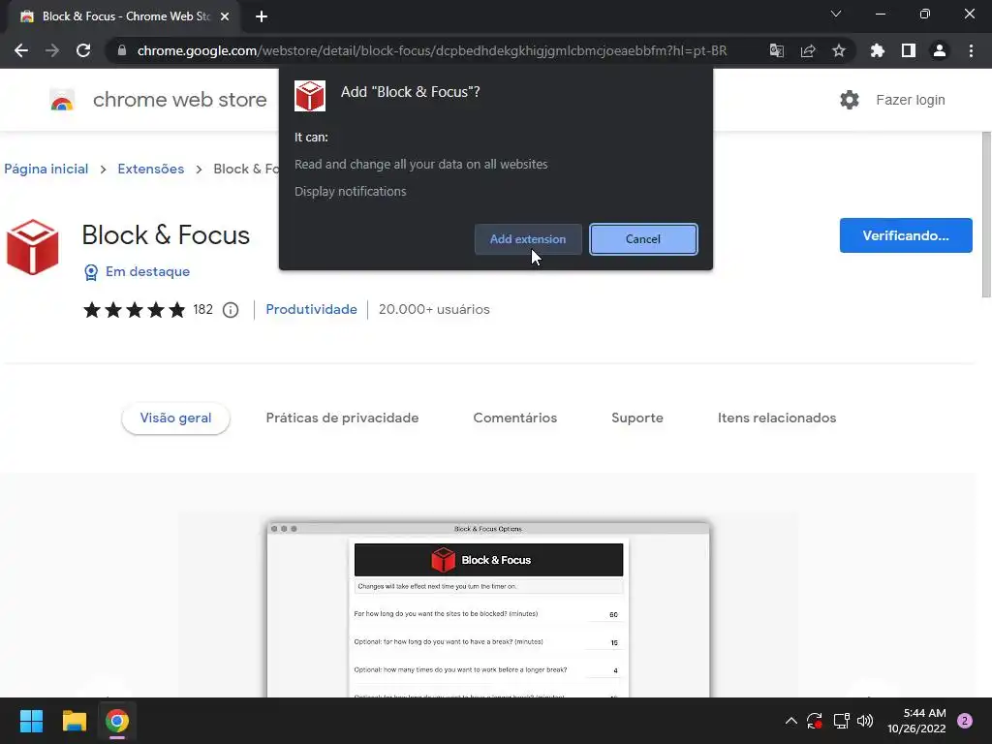The width and height of the screenshot is (992, 744).
Task: Click the page vertical scrollbar
Action: 986,215
